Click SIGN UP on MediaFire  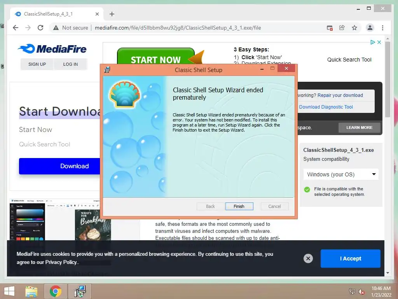pyautogui.click(x=37, y=64)
